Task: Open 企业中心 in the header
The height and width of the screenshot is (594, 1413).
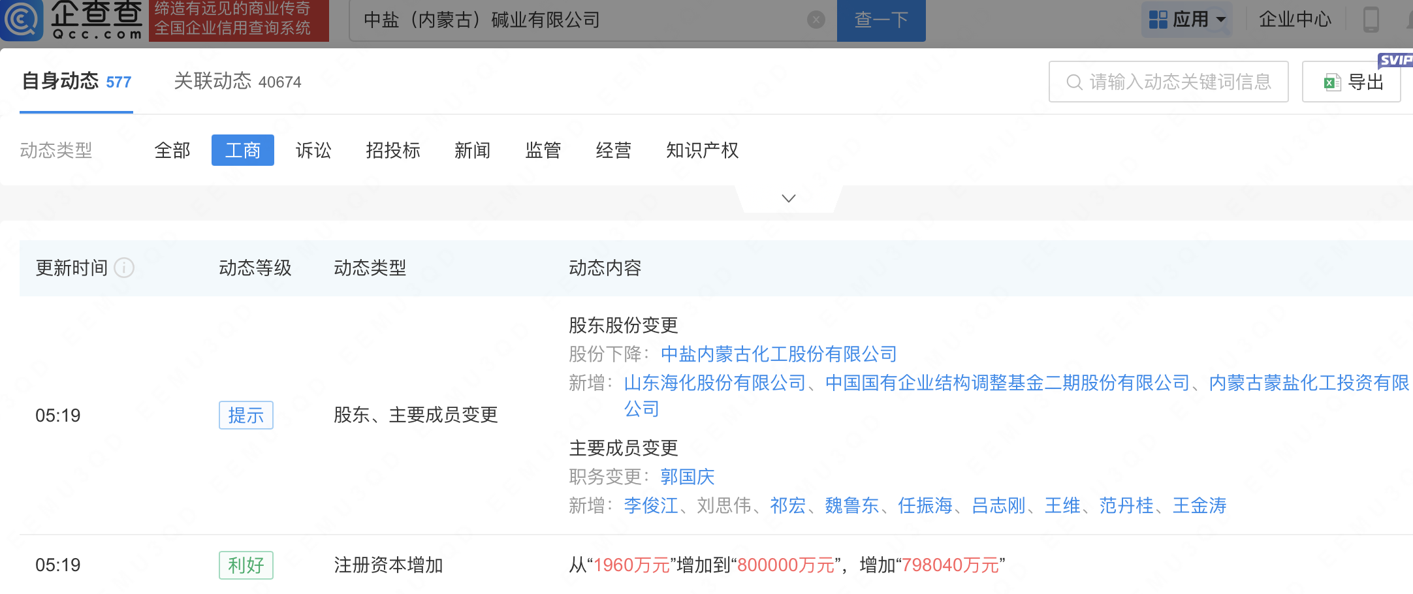Action: pos(1294,20)
